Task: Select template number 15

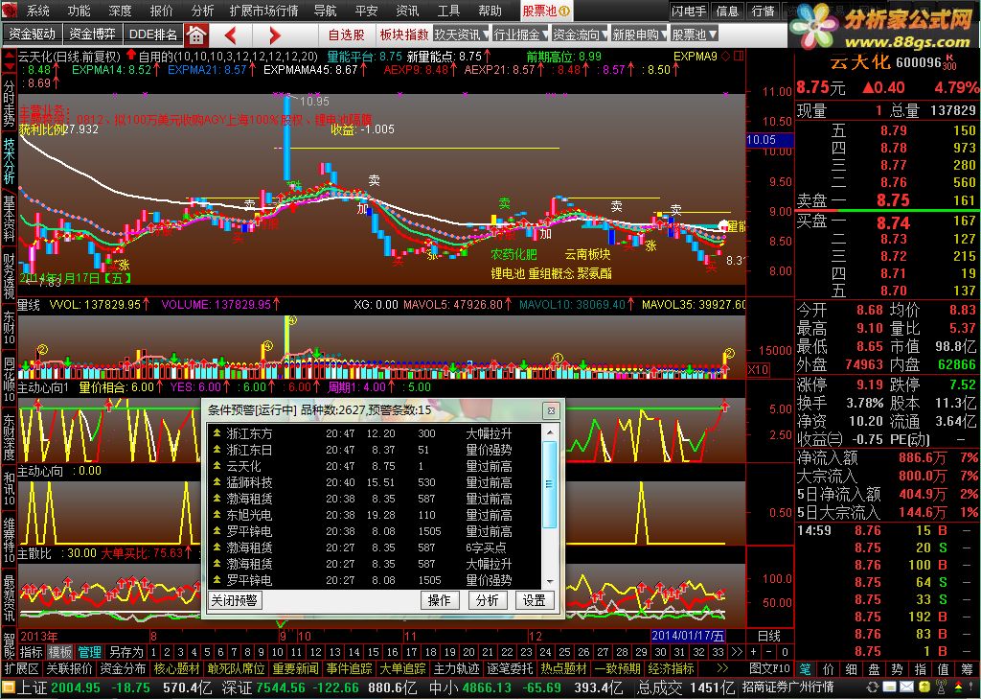Action: pos(373,652)
